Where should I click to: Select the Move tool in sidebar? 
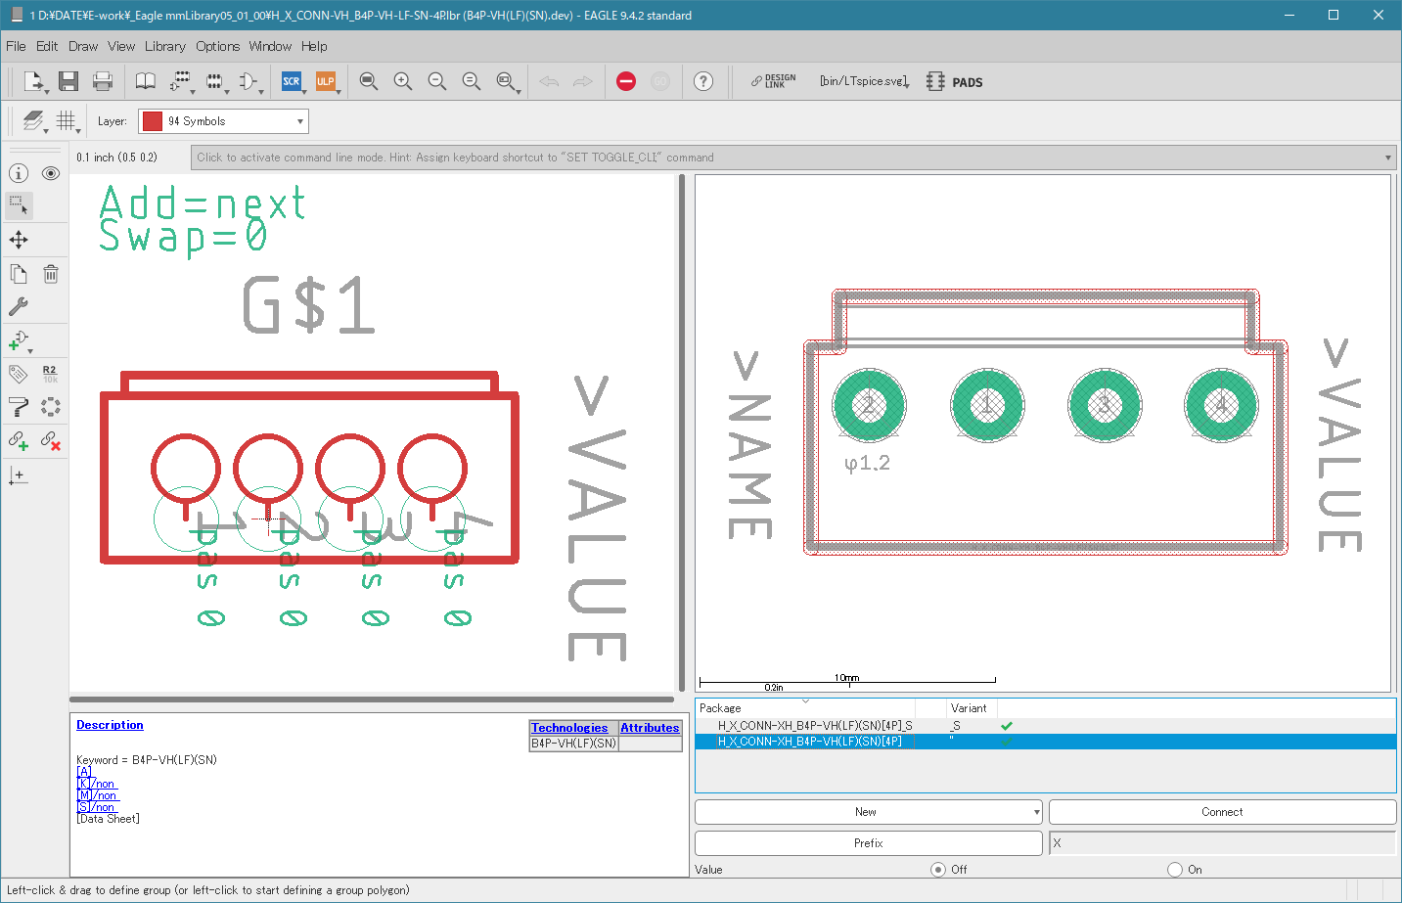[x=19, y=240]
